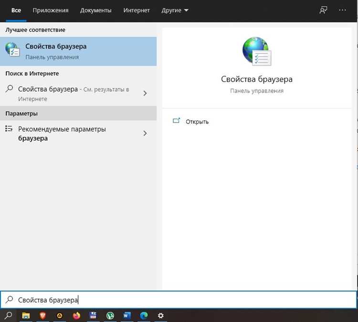The width and height of the screenshot is (358, 322).
Task: Click inside the search text field
Action: point(179,300)
